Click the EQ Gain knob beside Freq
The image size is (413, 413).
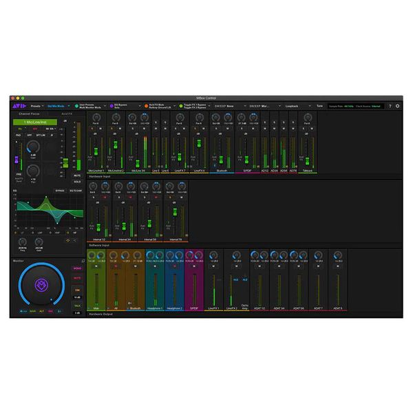[39, 242]
